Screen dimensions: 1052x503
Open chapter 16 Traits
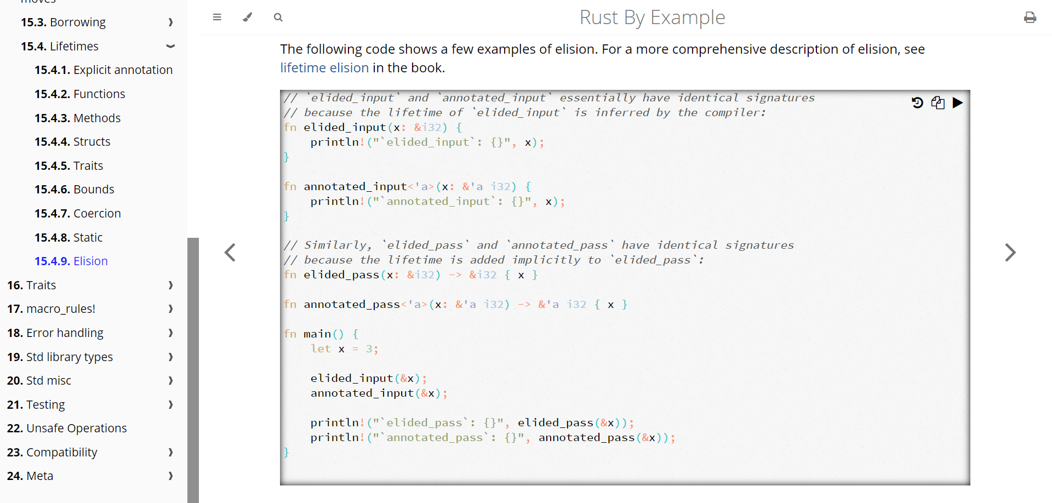click(x=31, y=285)
